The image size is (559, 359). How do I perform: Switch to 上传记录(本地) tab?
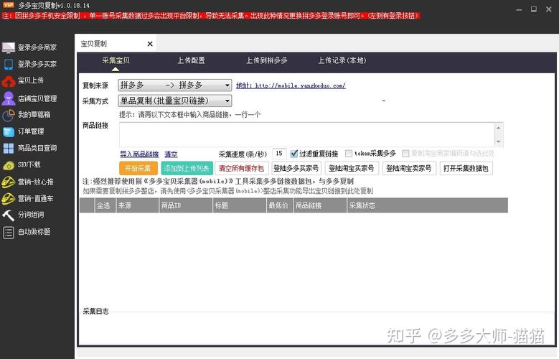pyautogui.click(x=342, y=60)
